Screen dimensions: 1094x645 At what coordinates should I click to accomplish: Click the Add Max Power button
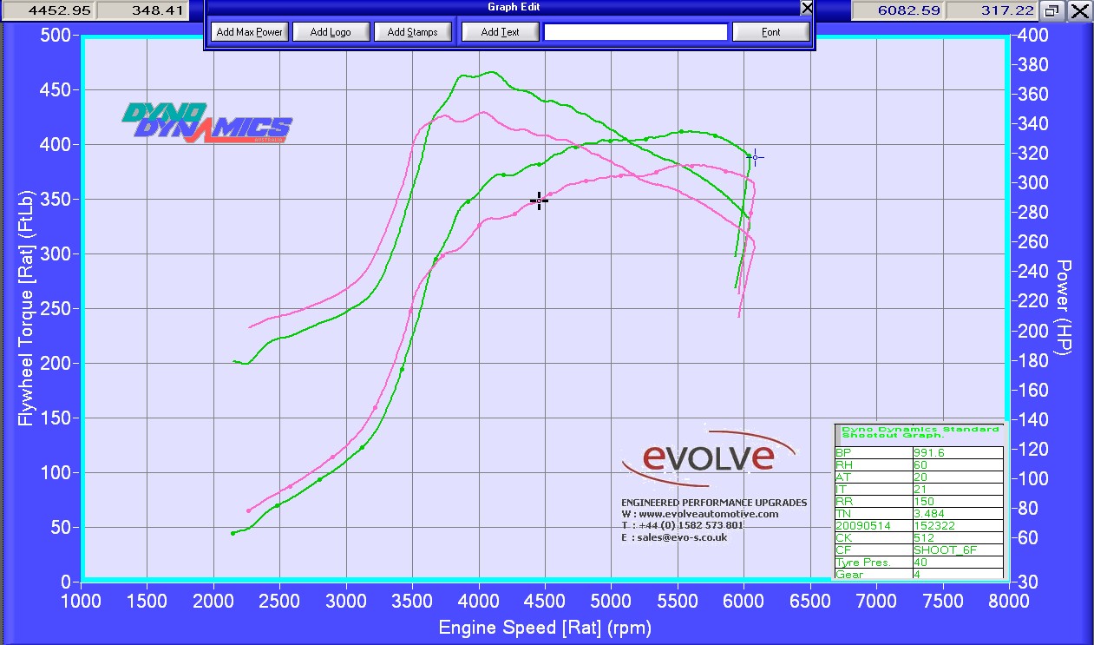[x=249, y=32]
